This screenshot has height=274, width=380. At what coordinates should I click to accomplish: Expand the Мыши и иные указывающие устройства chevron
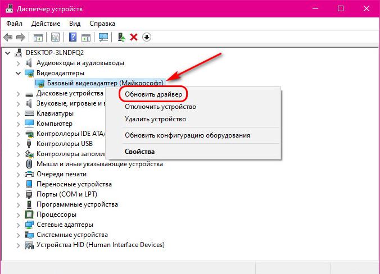click(19, 165)
